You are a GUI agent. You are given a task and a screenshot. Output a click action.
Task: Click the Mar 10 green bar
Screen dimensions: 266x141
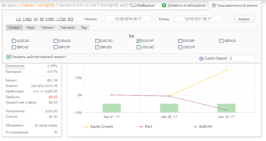point(226,108)
